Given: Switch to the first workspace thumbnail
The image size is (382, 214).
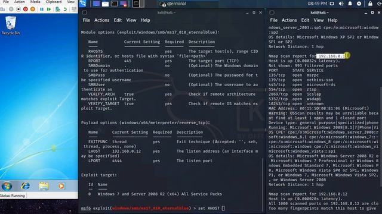Looking at the screenshot, I should tap(136, 4).
